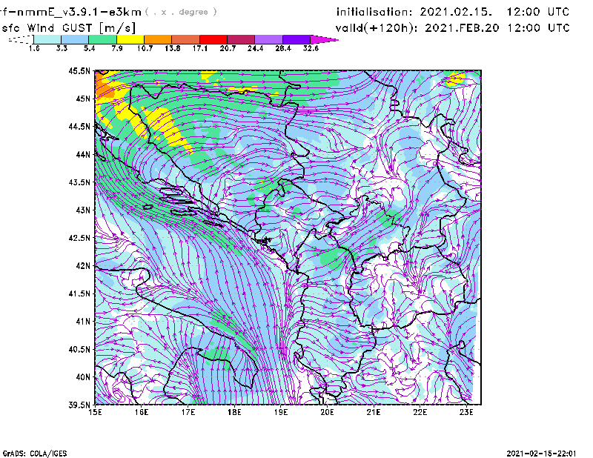Click the 'GrADS: COLA/IGES' credit text

35,454
